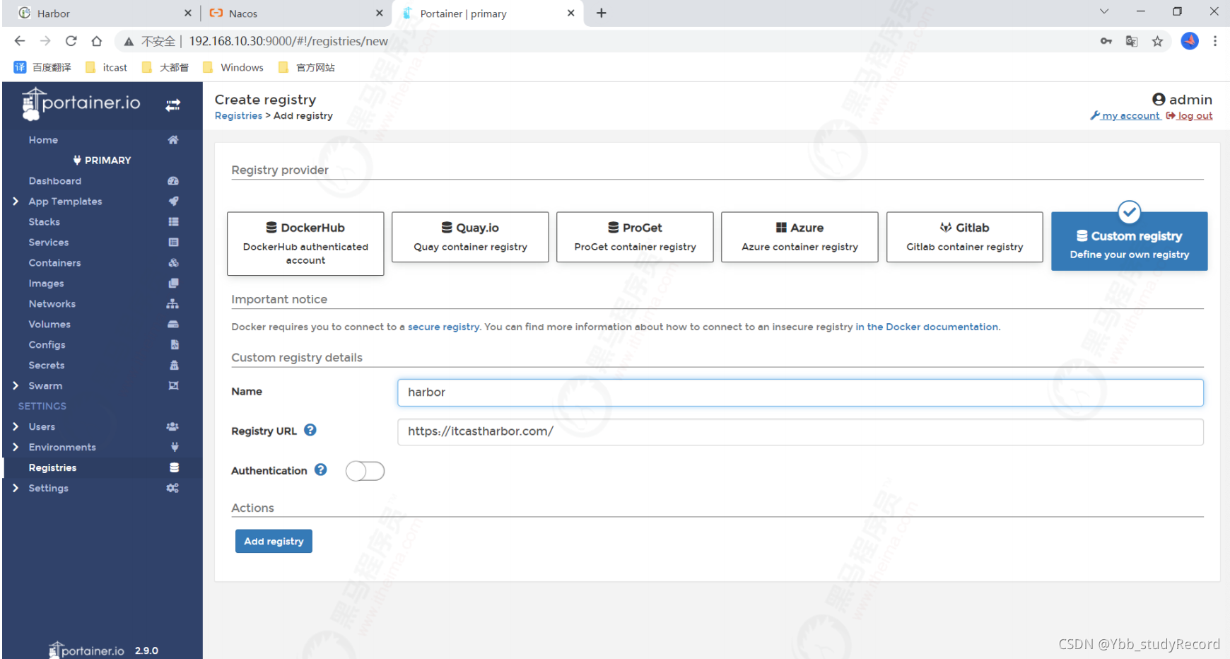The width and height of the screenshot is (1230, 659).
Task: Click the Registry URL input field
Action: coord(800,432)
